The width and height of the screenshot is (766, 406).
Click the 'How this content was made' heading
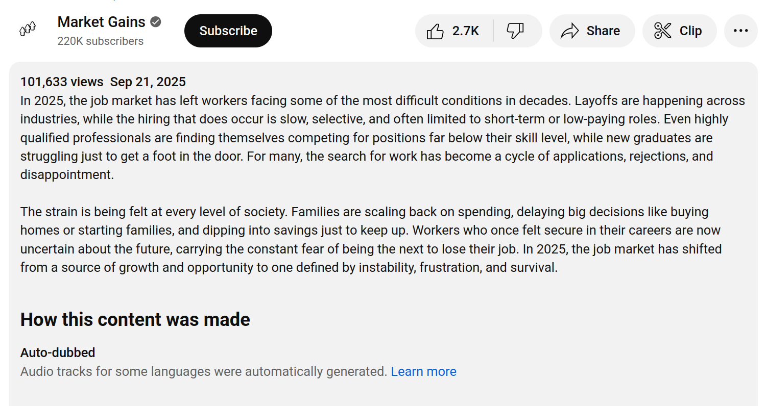click(x=135, y=320)
